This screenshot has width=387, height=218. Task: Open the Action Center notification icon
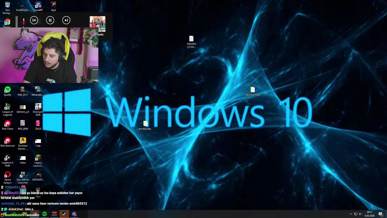pyautogui.click(x=381, y=214)
